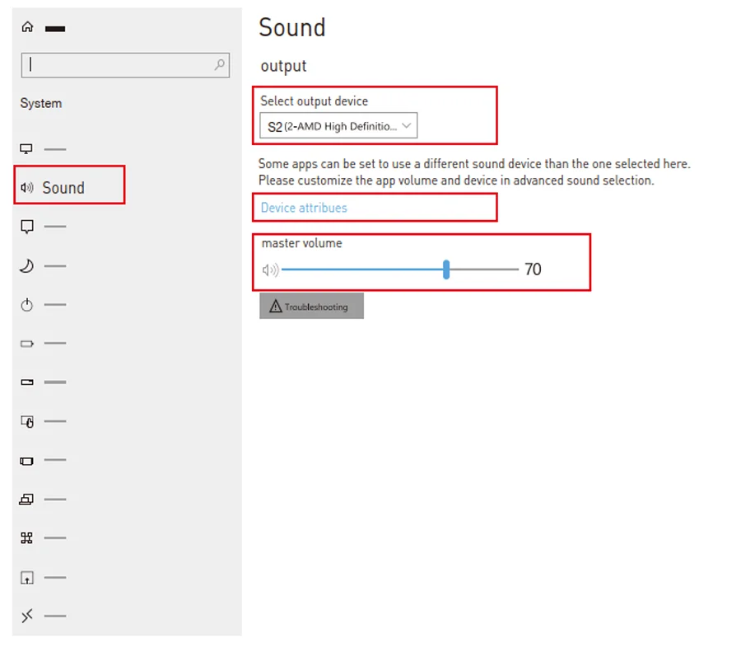The image size is (741, 656).
Task: Open Remote Desktop via the sidebar icon
Action: point(26,616)
